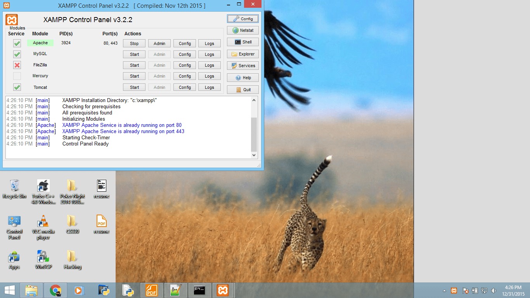
Task: Select the WinSCP desktop shortcut
Action: click(x=43, y=260)
